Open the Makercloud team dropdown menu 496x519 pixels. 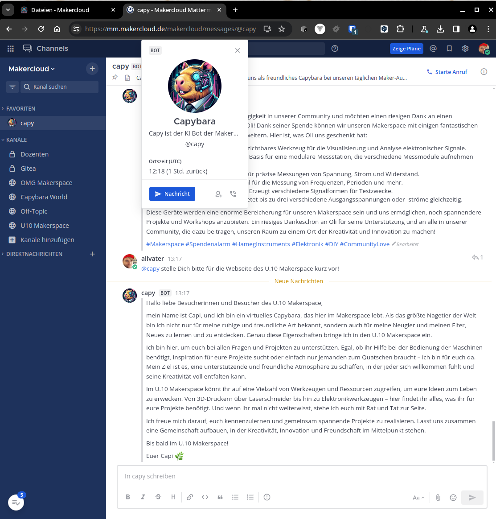(x=32, y=69)
